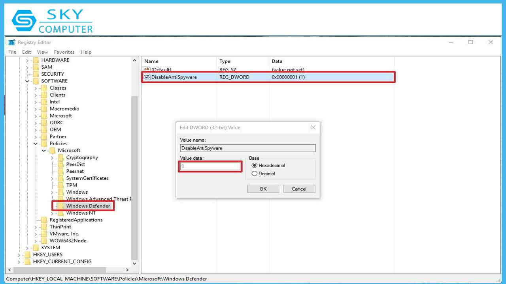
Task: Select the Microsoft key under SOFTWARE
Action: 61,116
